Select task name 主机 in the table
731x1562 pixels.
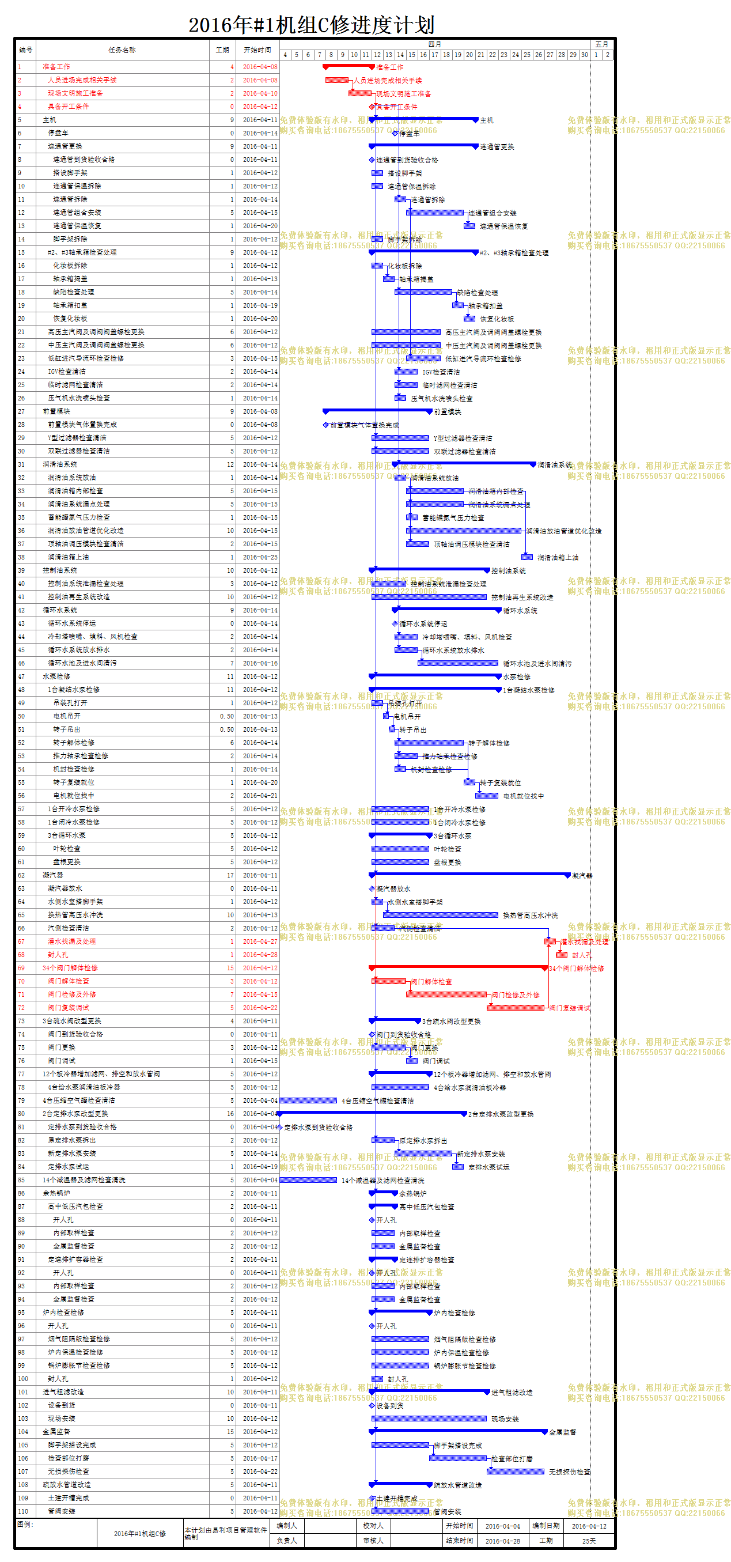49,120
